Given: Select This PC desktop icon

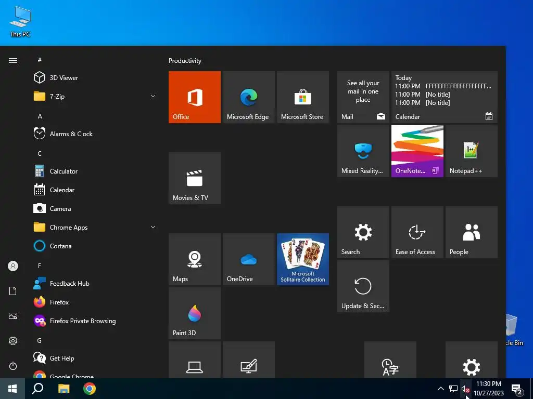Looking at the screenshot, I should tap(20, 21).
